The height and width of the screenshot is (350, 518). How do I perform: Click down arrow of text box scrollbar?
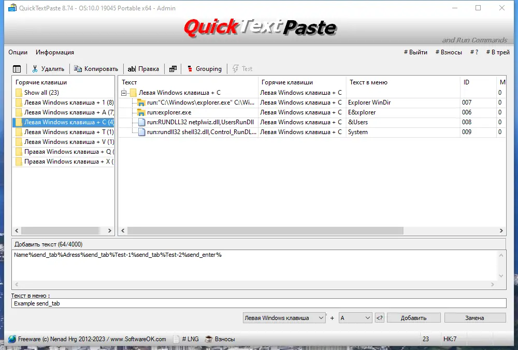click(x=501, y=276)
